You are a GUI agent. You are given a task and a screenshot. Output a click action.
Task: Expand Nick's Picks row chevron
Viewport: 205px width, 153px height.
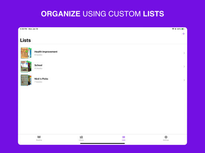pos(184,80)
